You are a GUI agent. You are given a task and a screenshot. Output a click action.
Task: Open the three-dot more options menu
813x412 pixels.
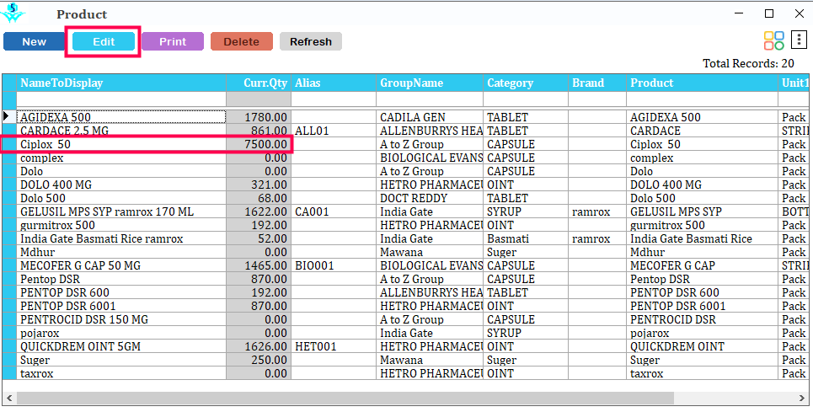click(799, 40)
